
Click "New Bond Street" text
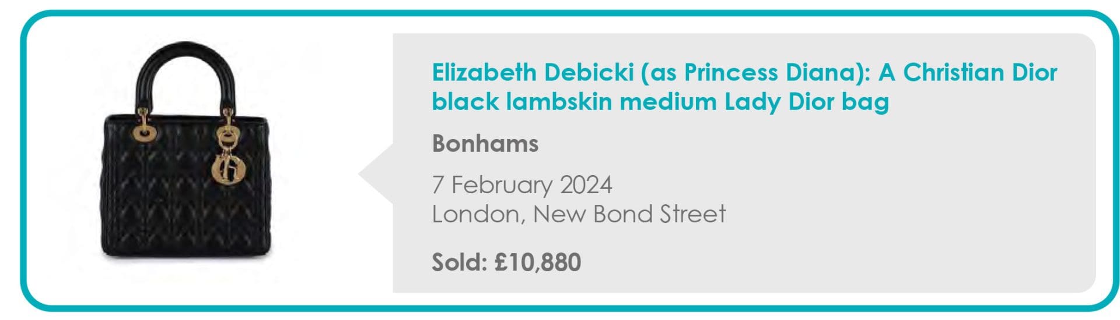(x=629, y=214)
